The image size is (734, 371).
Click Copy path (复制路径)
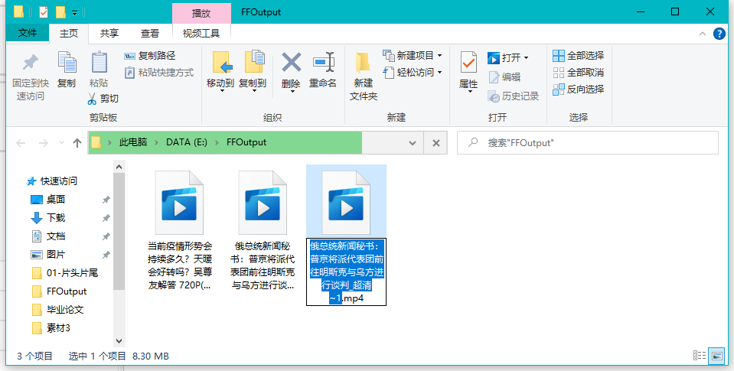150,56
